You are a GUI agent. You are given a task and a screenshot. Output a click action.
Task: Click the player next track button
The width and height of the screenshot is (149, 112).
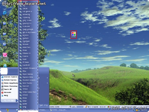pyautogui.click(x=97, y=107)
